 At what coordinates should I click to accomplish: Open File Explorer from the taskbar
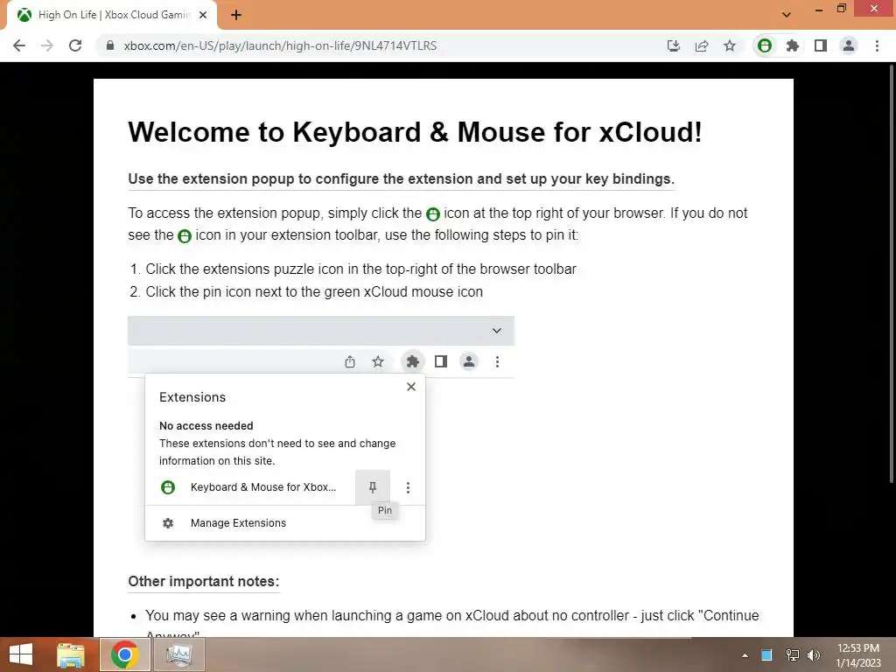coord(71,654)
